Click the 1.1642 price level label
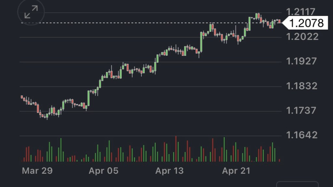The height and width of the screenshot is (187, 333). (x=301, y=135)
